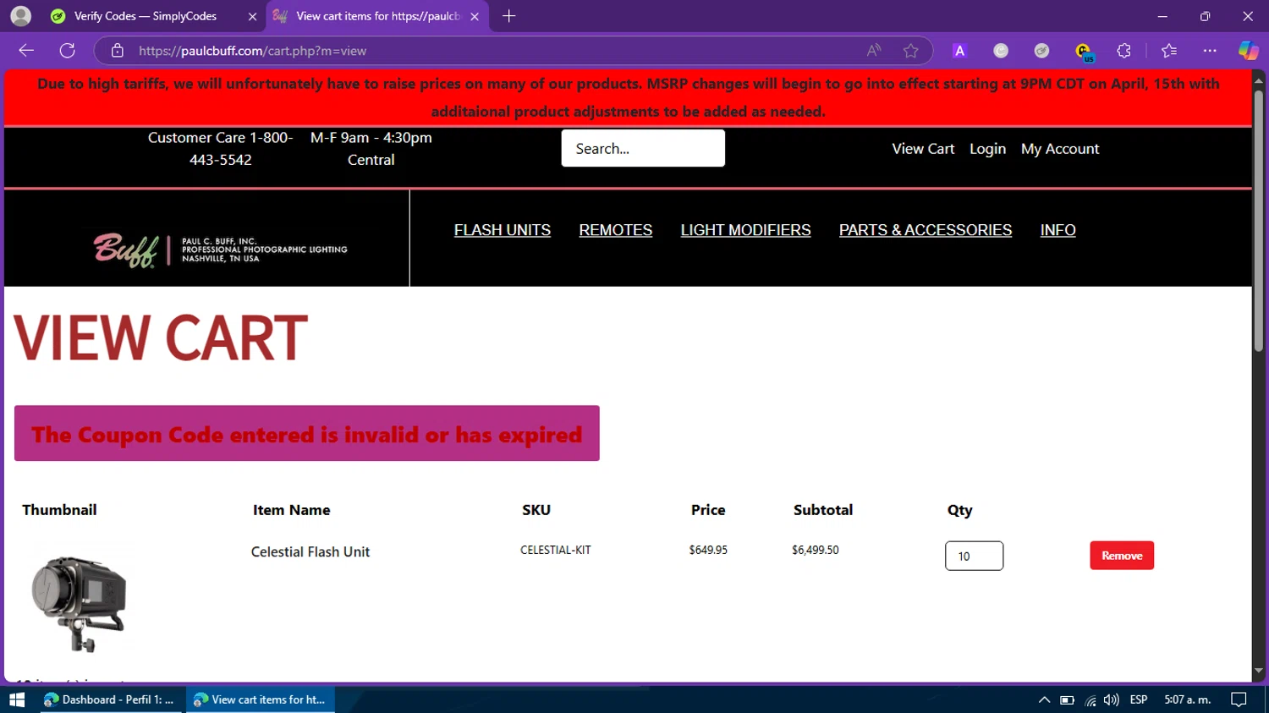Image resolution: width=1269 pixels, height=713 pixels.
Task: Open Read Aloud in address bar
Action: coord(874,51)
